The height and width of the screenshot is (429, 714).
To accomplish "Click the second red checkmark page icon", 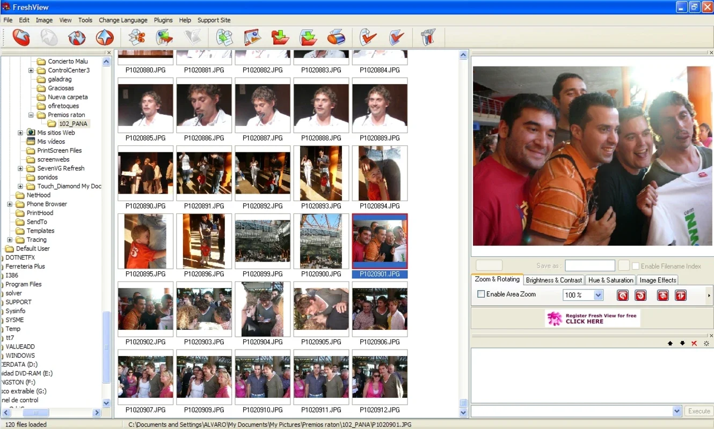I will pos(396,38).
